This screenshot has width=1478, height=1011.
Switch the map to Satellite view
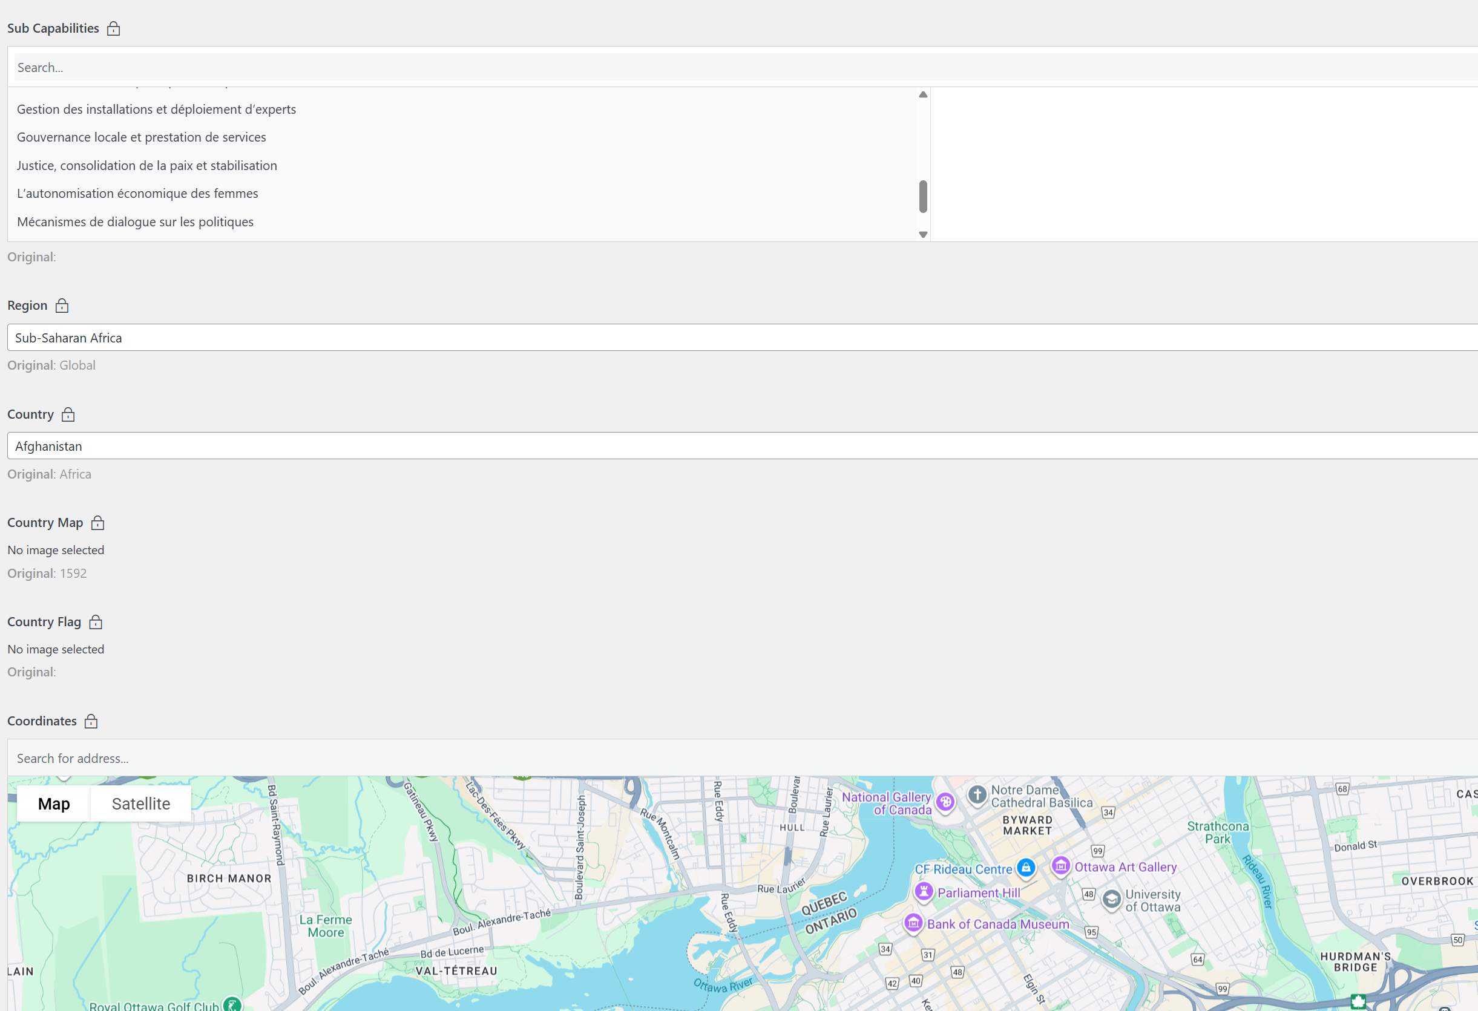[140, 803]
